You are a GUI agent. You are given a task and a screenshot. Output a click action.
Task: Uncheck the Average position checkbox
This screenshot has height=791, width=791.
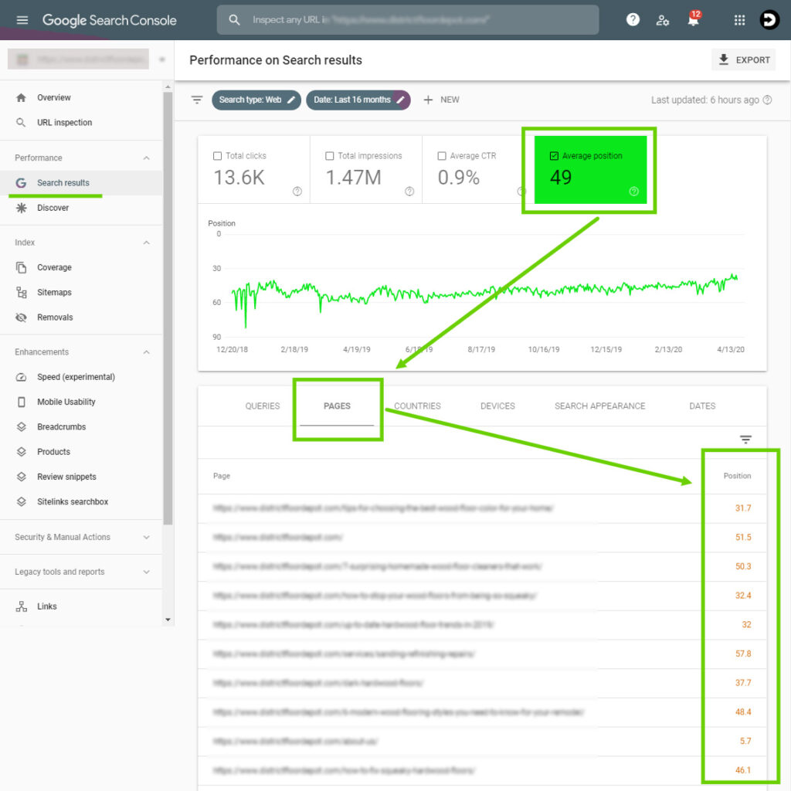point(554,156)
